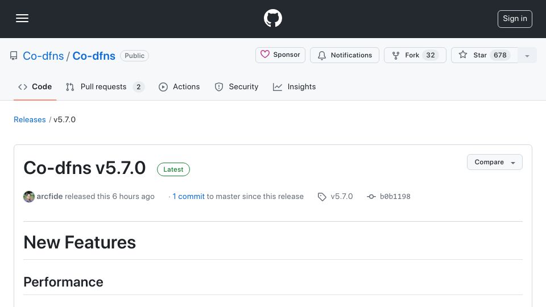Image resolution: width=546 pixels, height=307 pixels.
Task: Select the Code tab
Action: pos(35,86)
